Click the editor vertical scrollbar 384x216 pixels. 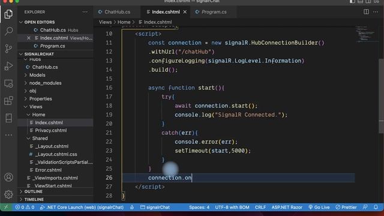click(x=381, y=95)
